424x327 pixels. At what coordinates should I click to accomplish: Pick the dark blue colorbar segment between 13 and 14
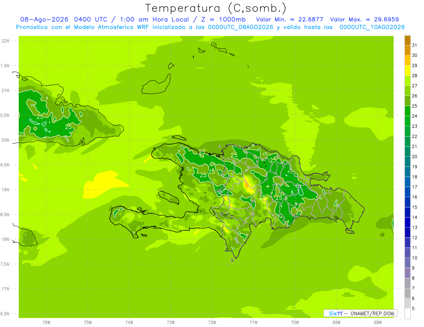407,222
